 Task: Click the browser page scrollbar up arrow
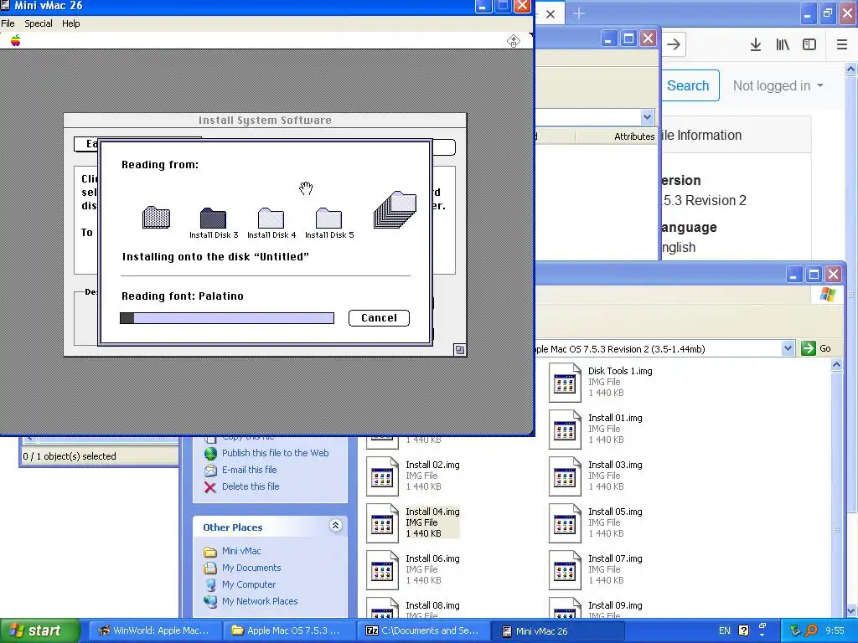coord(850,69)
